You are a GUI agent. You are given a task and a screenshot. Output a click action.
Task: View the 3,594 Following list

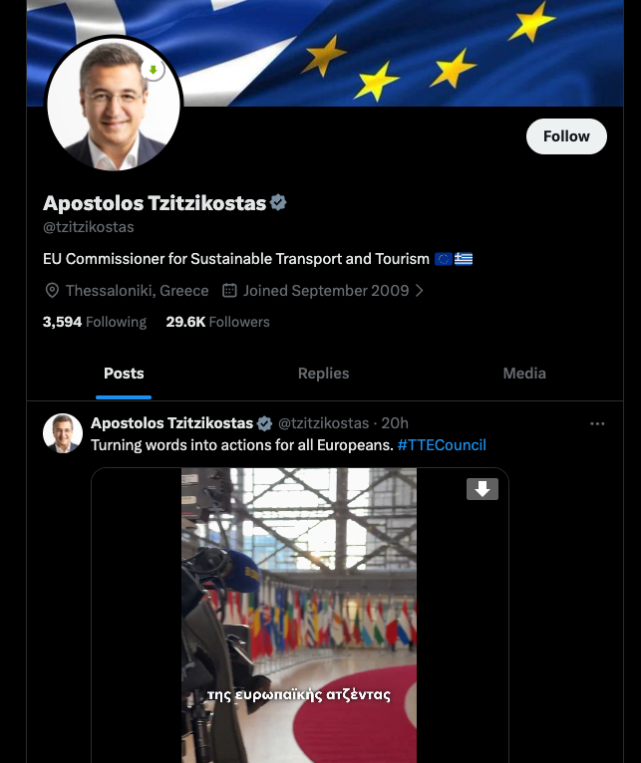[x=95, y=322]
